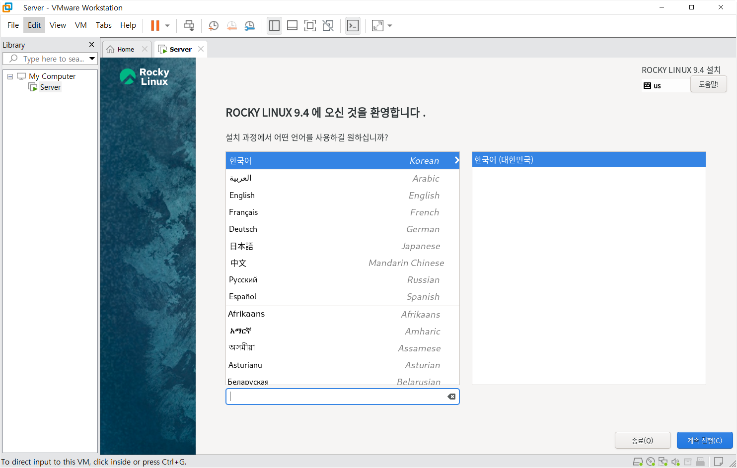Click the Unity mode toolbar icon
The image size is (737, 468).
coord(328,25)
